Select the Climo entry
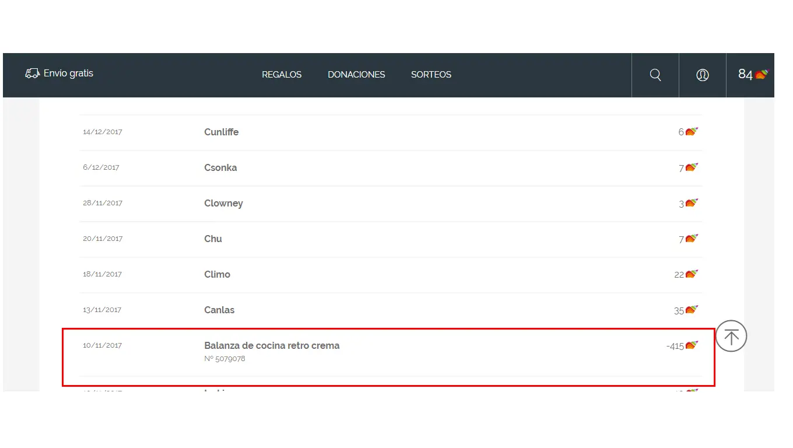The image size is (793, 448). click(x=217, y=274)
